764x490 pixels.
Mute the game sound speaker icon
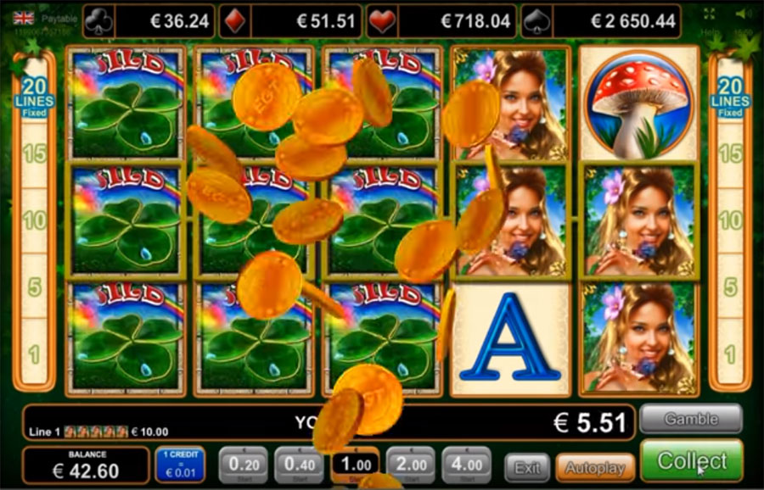click(744, 14)
